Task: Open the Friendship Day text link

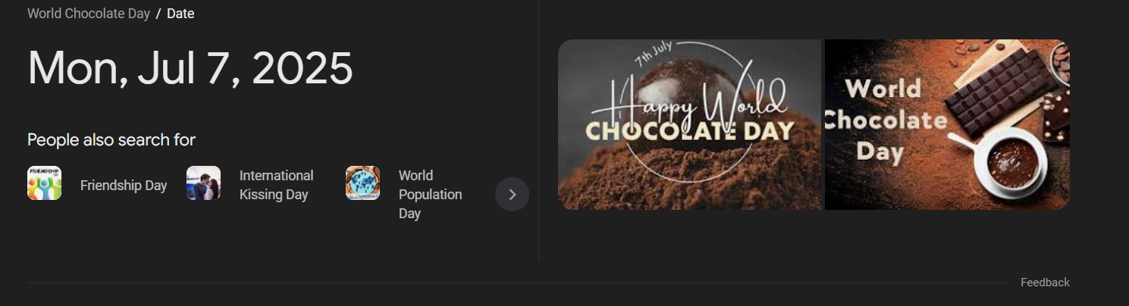Action: [x=124, y=186]
